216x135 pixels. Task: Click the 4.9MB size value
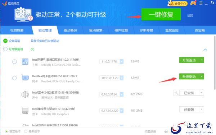(x=135, y=78)
